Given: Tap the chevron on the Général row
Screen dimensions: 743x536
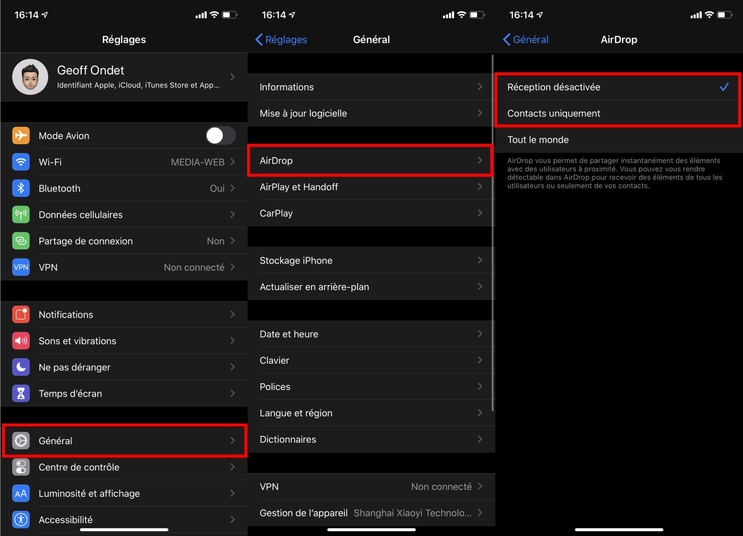Looking at the screenshot, I should click(x=233, y=440).
